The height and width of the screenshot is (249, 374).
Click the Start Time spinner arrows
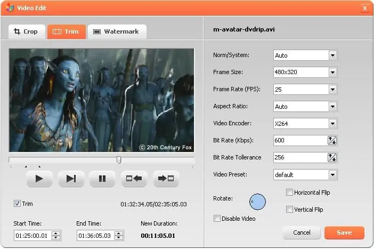pos(56,236)
